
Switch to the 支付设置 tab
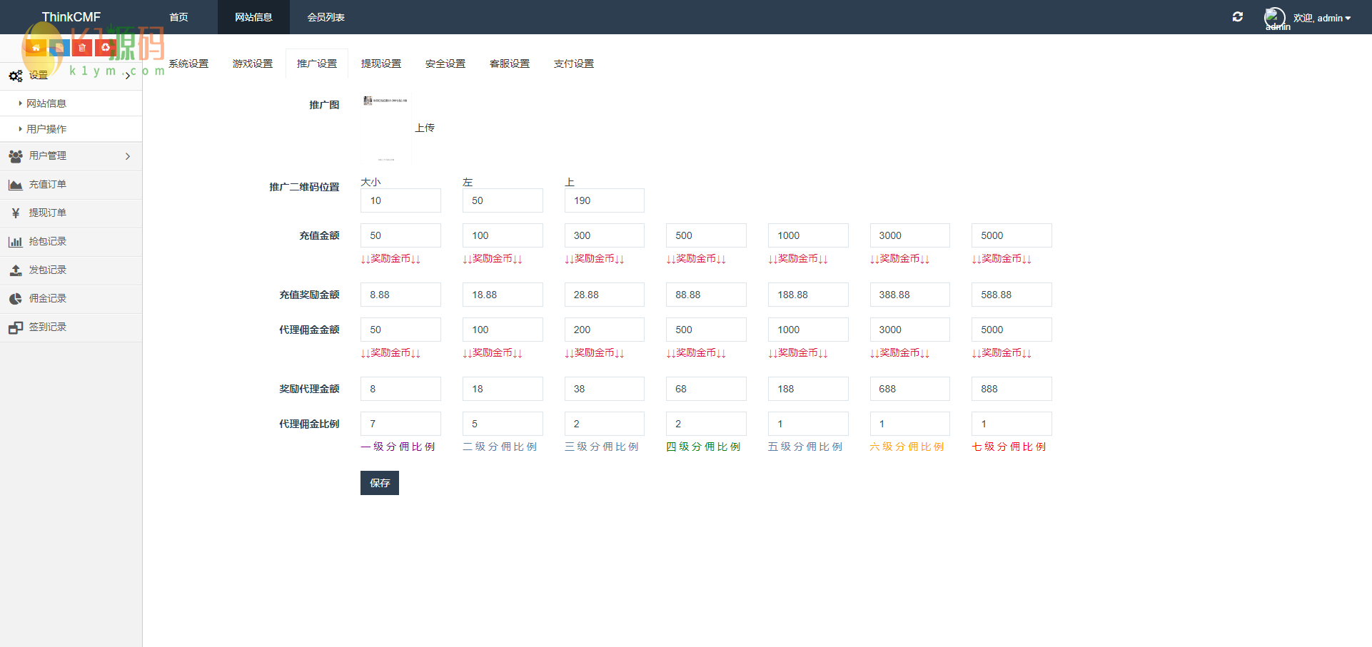tap(574, 63)
